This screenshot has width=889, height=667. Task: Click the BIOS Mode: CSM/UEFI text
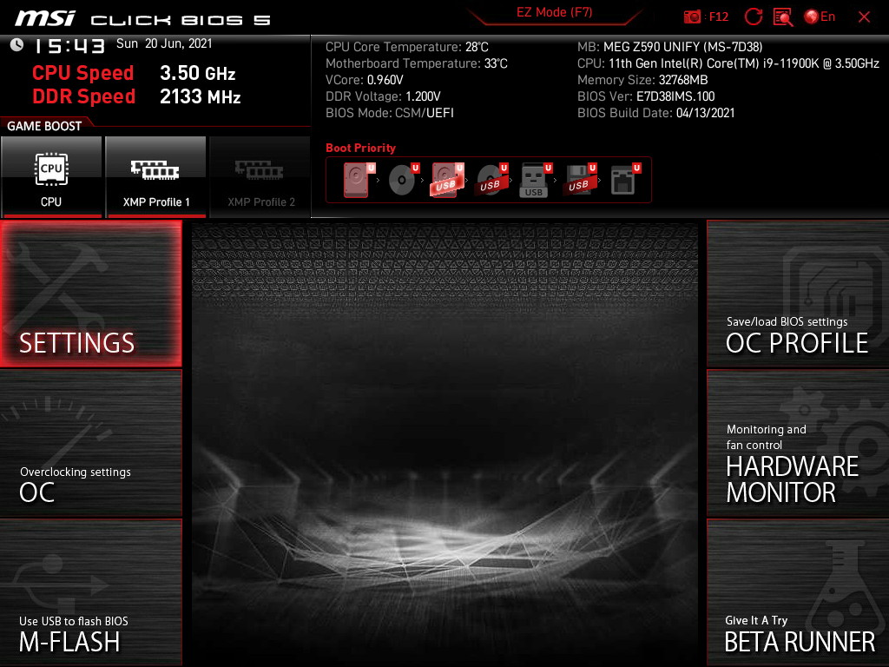[390, 113]
